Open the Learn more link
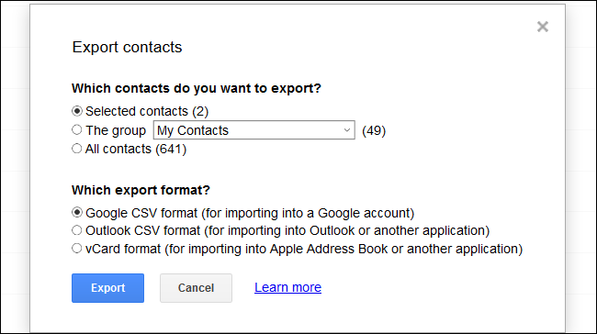 click(287, 287)
